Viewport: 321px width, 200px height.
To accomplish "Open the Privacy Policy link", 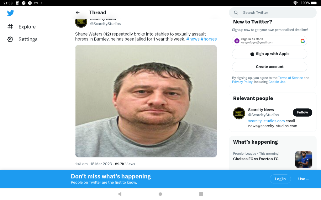I will (x=242, y=82).
